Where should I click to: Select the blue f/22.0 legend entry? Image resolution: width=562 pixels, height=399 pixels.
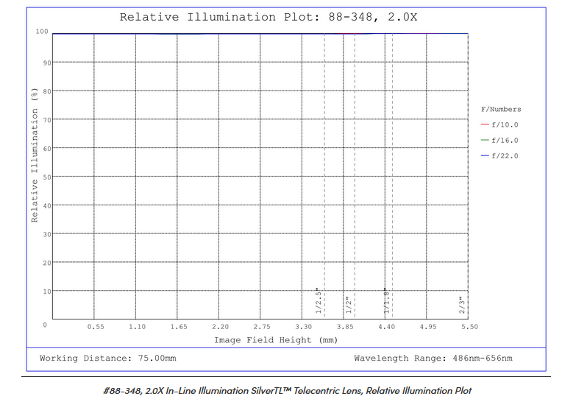click(499, 156)
